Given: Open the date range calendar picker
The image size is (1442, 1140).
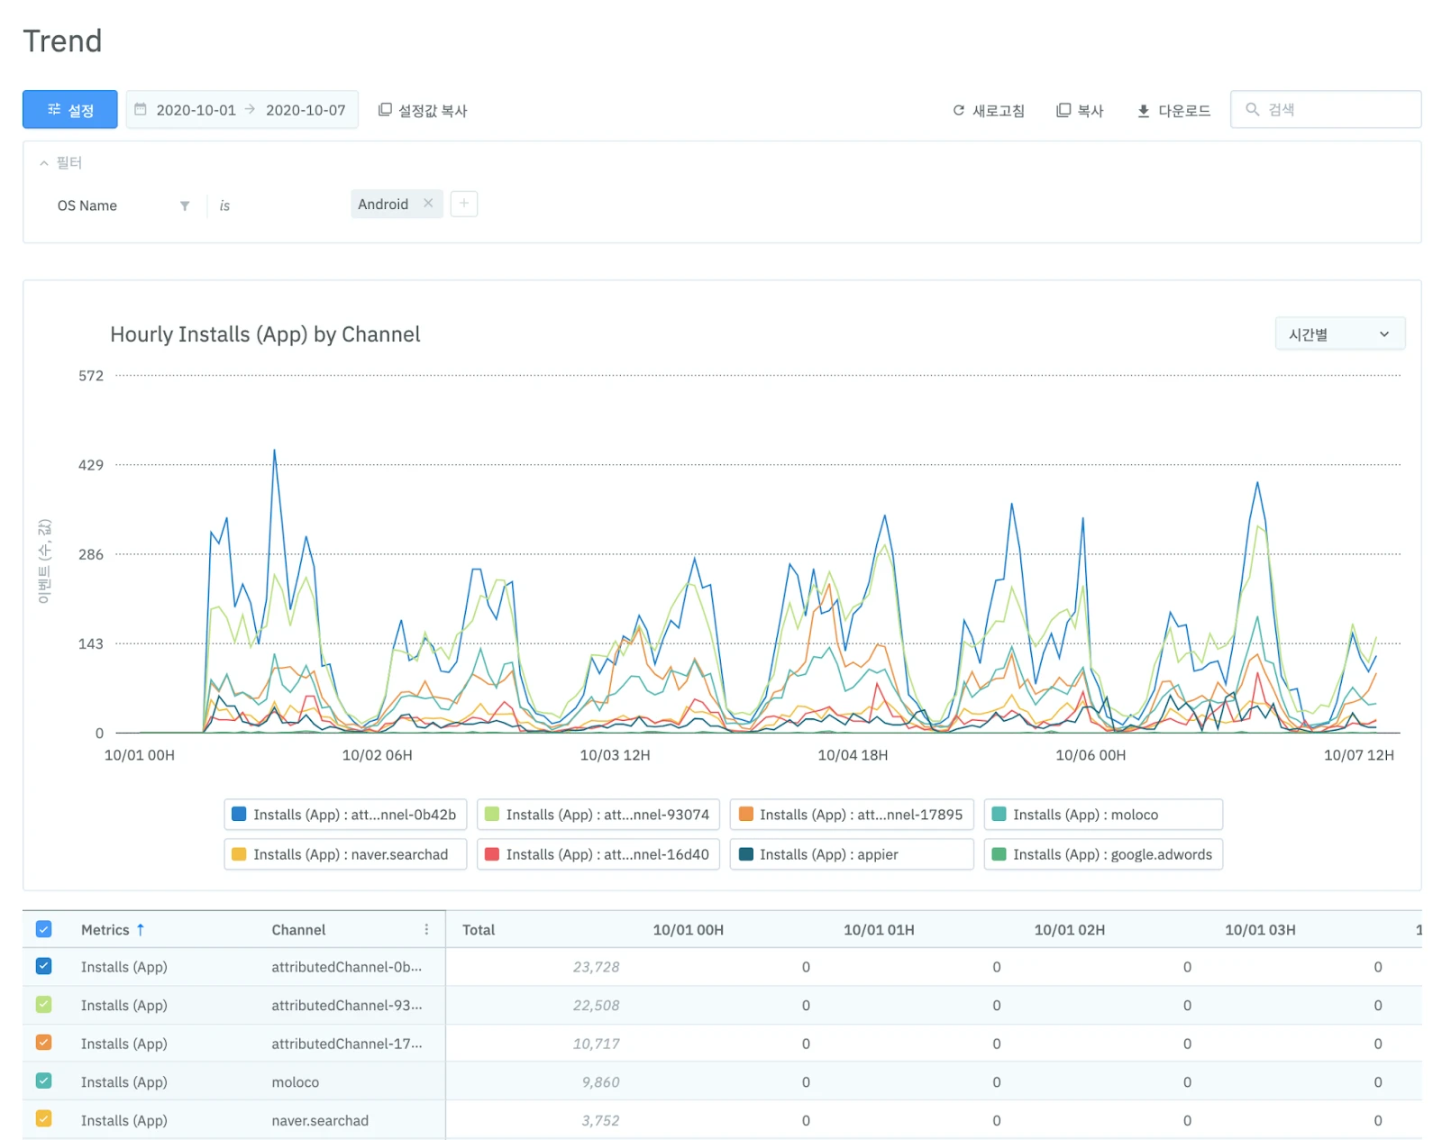Looking at the screenshot, I should pyautogui.click(x=141, y=110).
